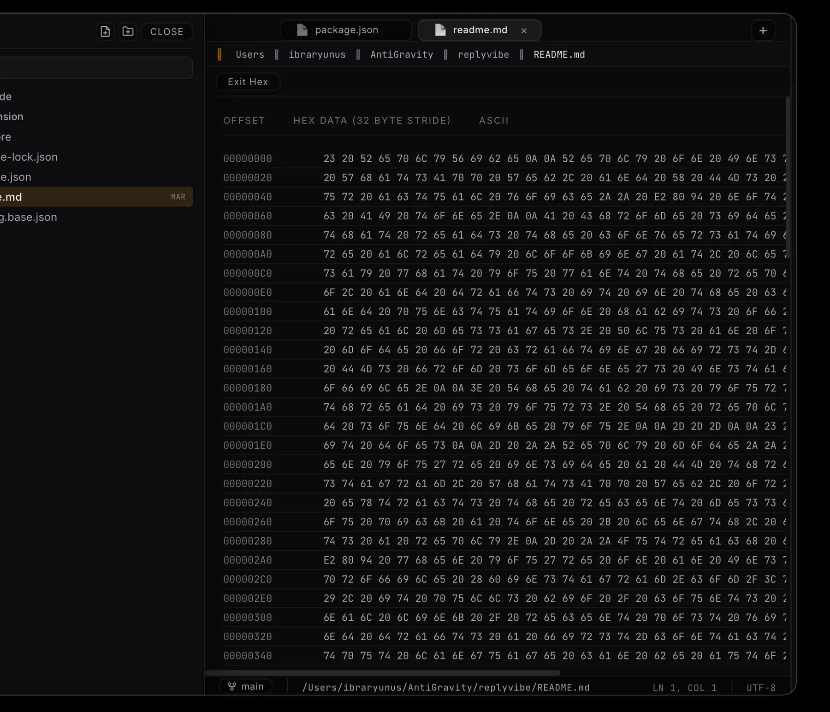Screen dimensions: 830x712
Task: Click offset 00000260
Action: (248, 522)
